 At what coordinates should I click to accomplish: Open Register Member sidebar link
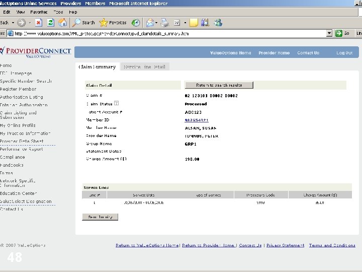coord(18,89)
